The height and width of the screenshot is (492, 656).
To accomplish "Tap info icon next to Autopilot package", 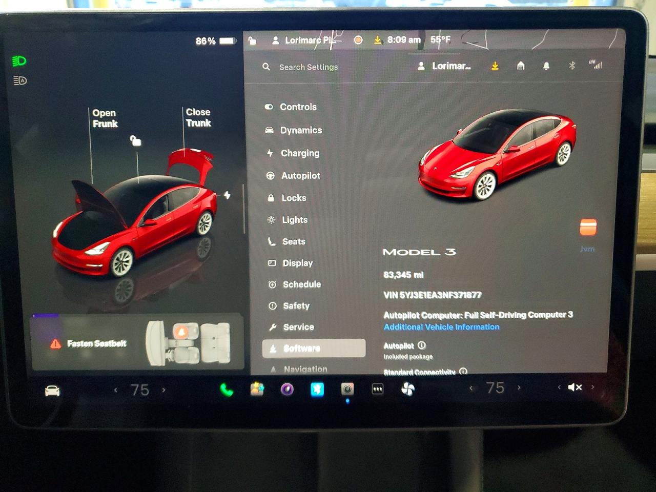I will coord(422,345).
